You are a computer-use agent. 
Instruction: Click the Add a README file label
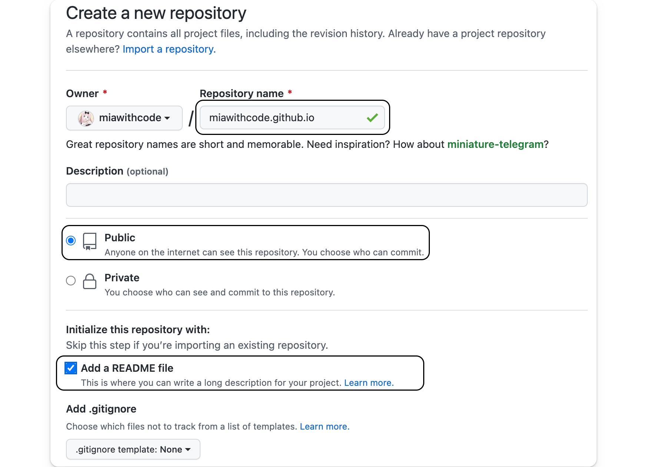coord(127,368)
